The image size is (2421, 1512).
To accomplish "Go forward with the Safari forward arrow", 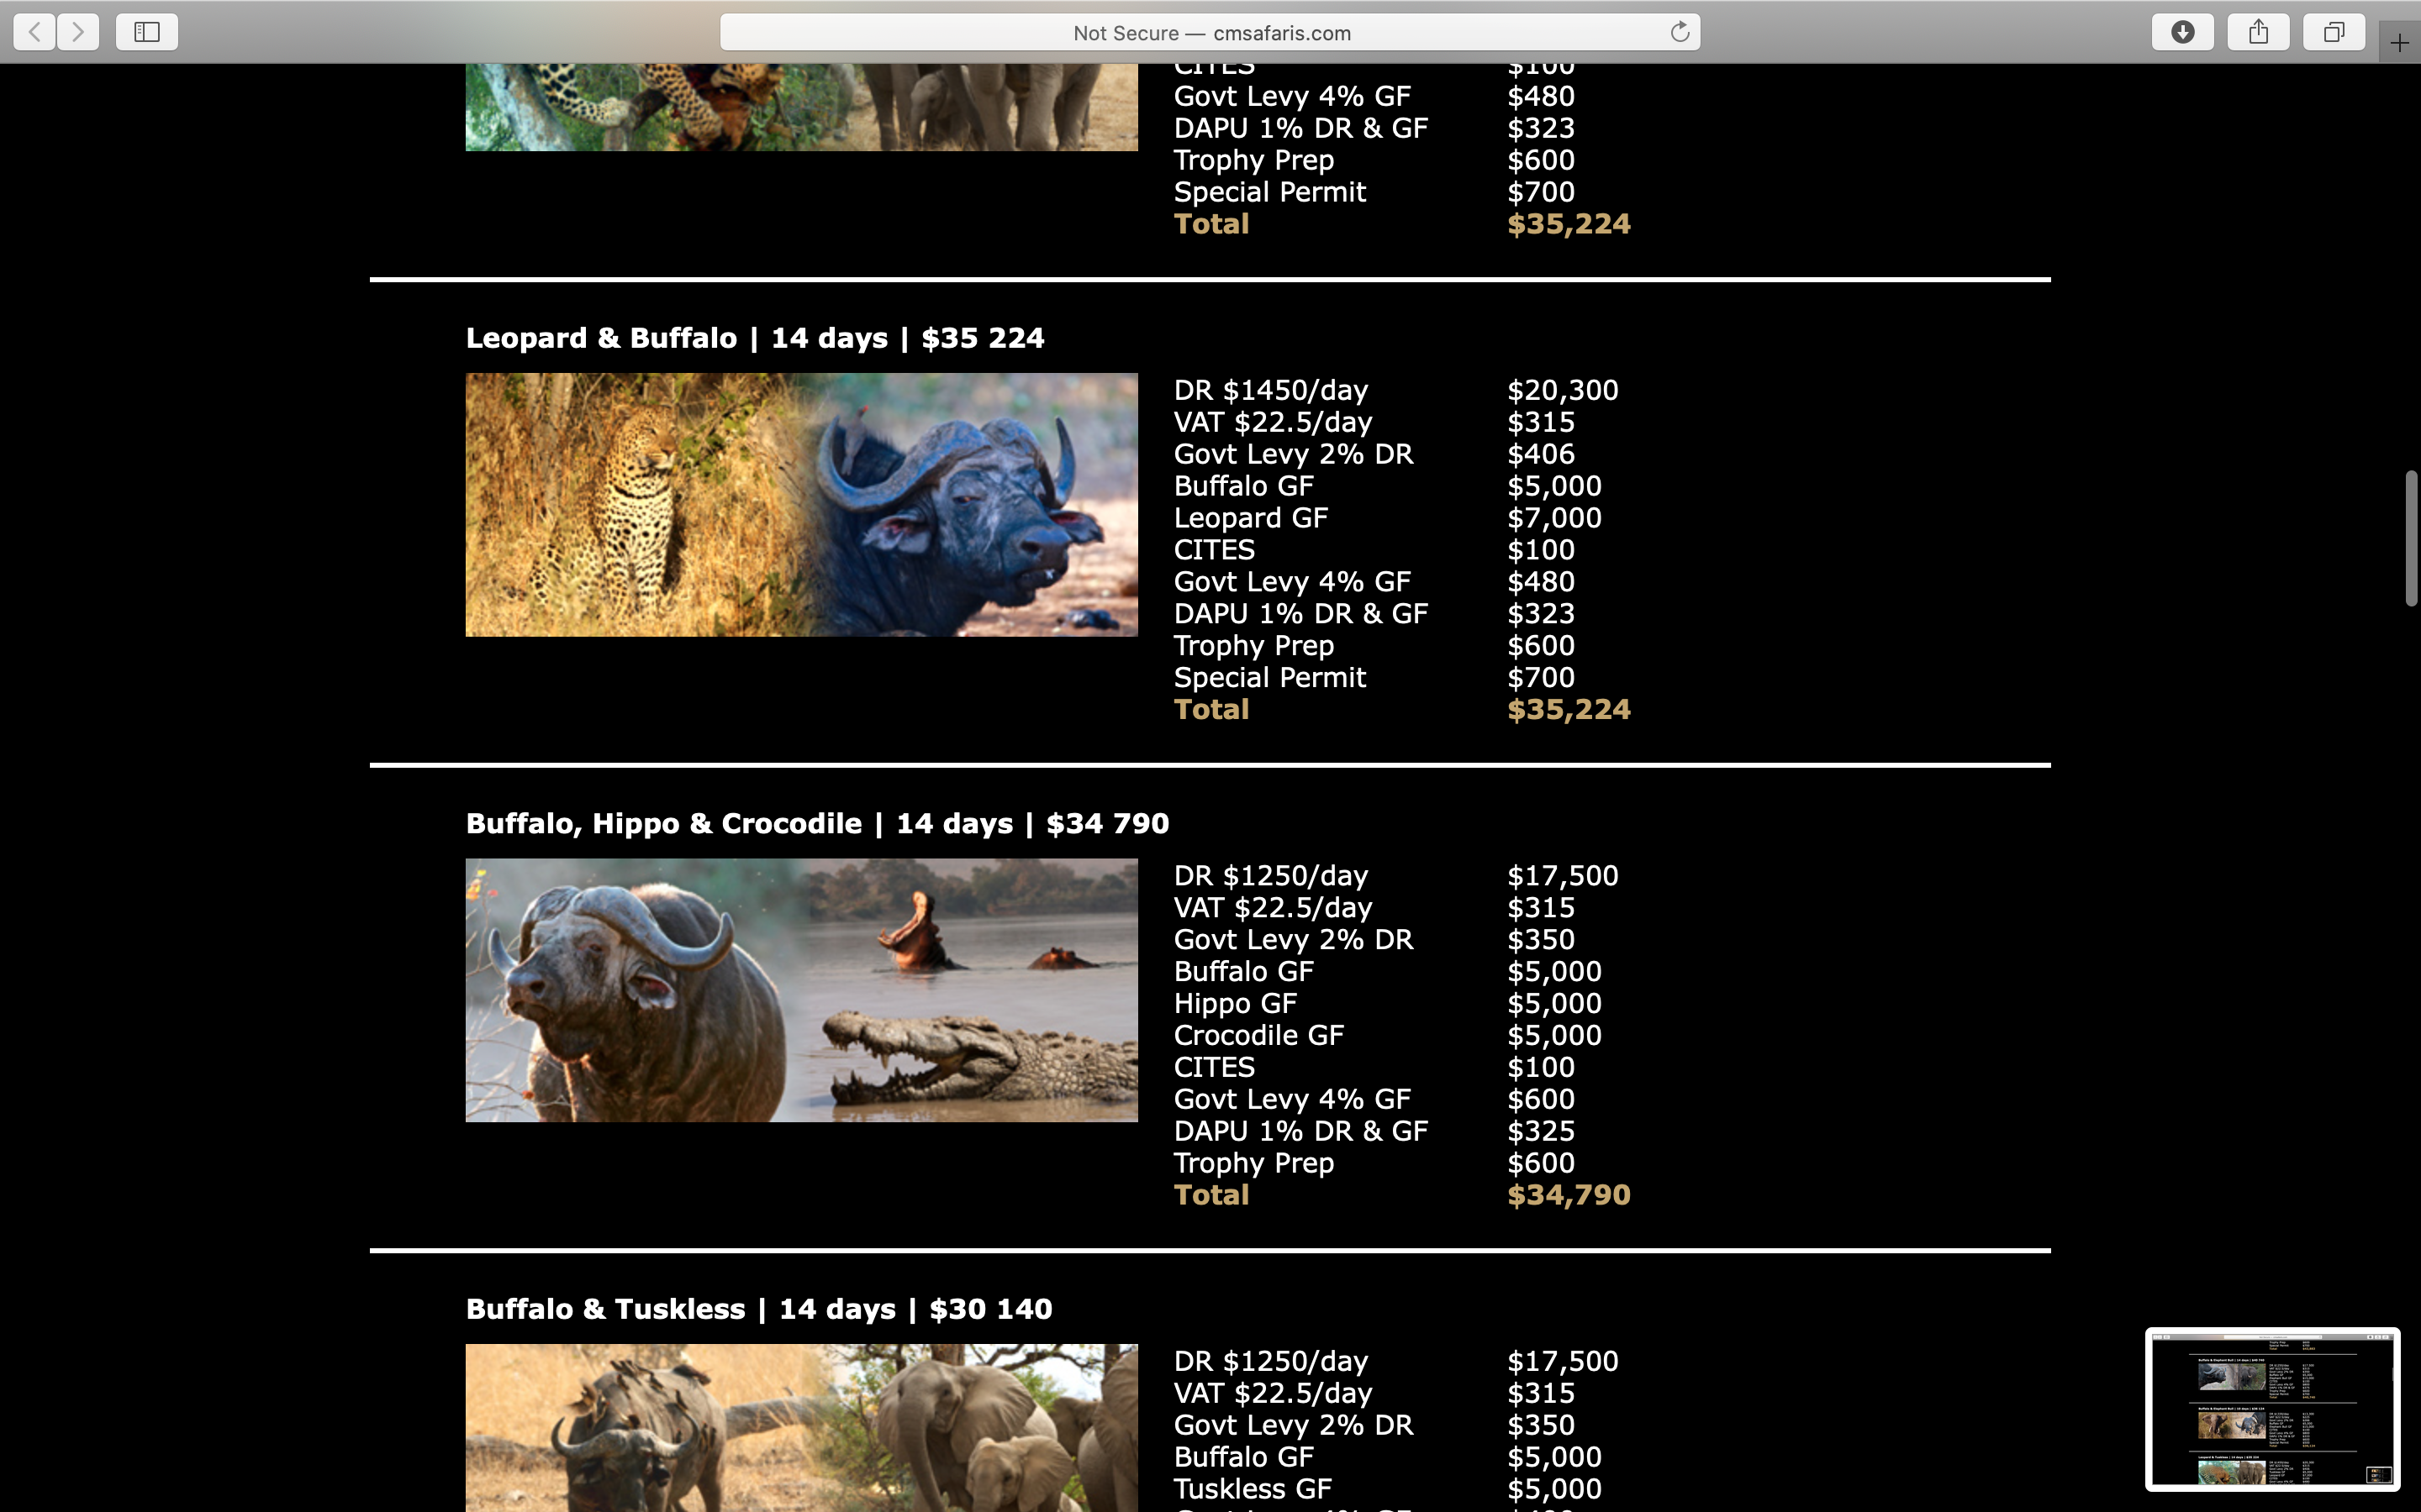I will pyautogui.click(x=78, y=32).
